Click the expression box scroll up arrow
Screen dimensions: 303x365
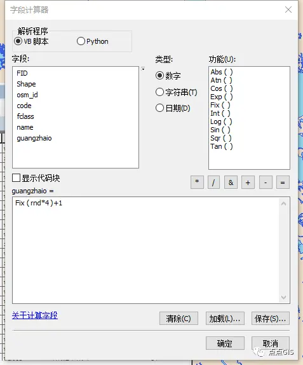click(x=283, y=204)
